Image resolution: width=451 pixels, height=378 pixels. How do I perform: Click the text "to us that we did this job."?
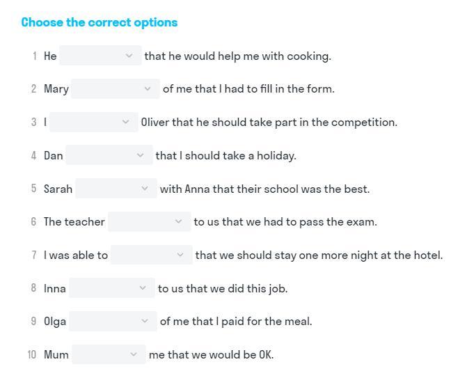pos(222,289)
